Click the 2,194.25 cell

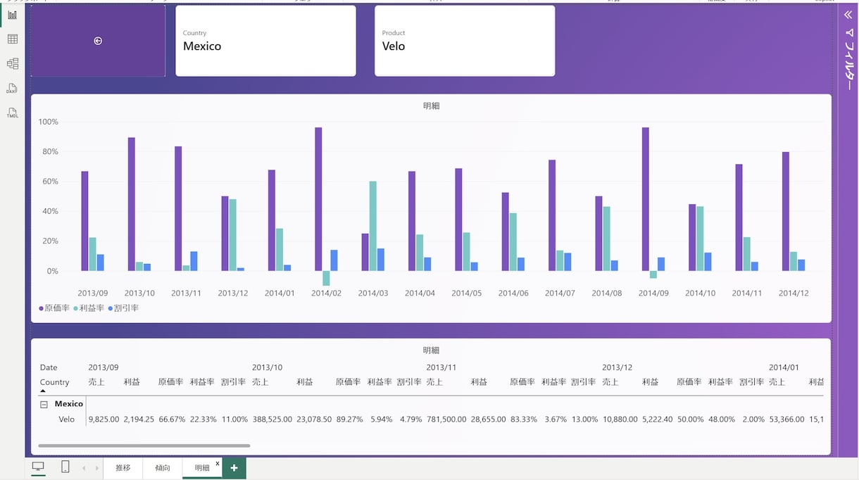click(x=139, y=419)
